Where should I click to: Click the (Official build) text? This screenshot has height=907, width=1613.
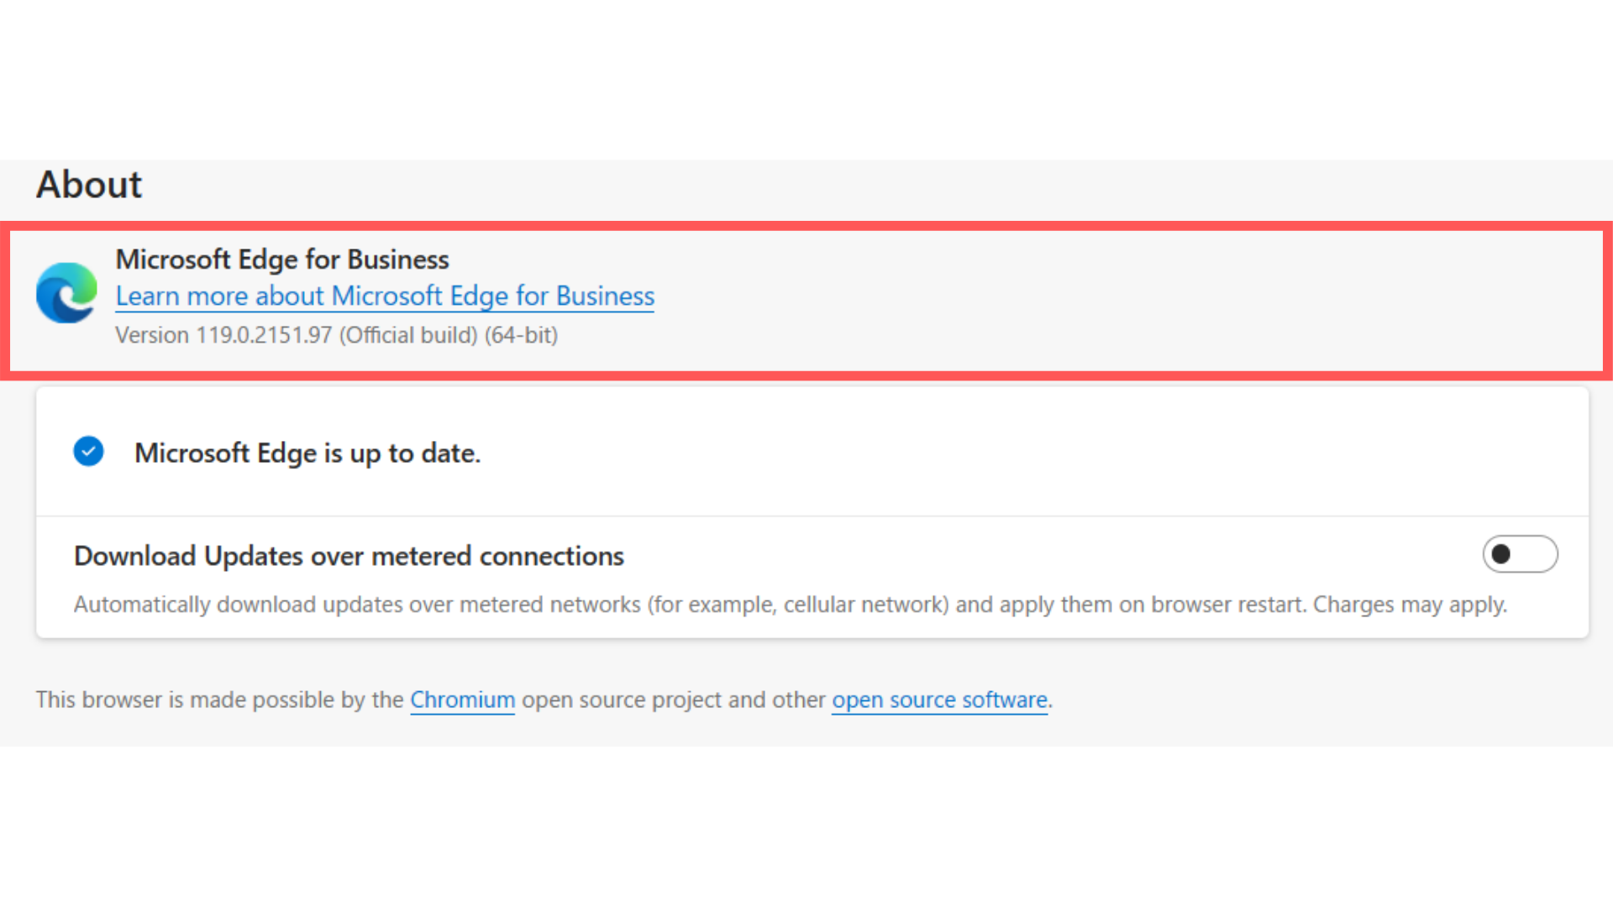coord(408,335)
